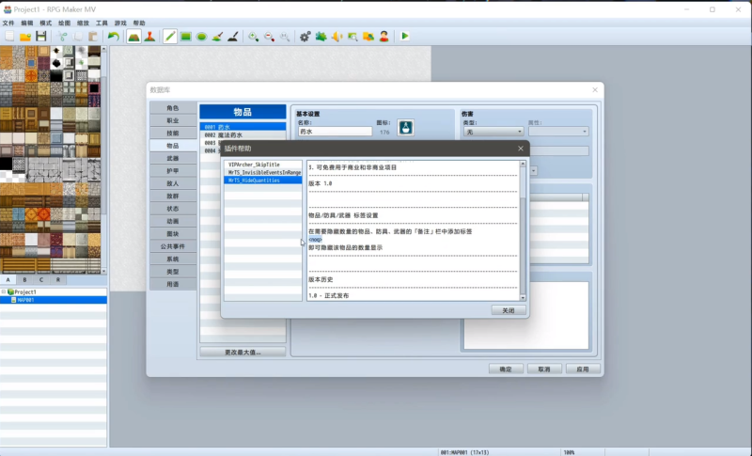Collapse the Project1 tree node

[4, 291]
